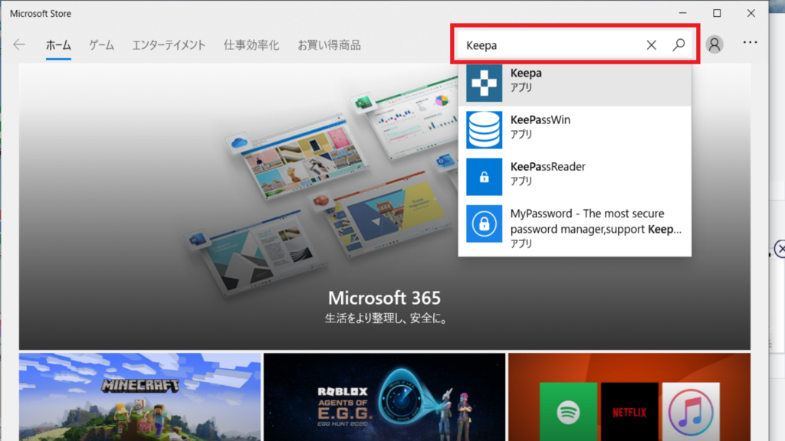785x441 pixels.
Task: Click the Spotify icon in entertainment tile
Action: coord(568,412)
